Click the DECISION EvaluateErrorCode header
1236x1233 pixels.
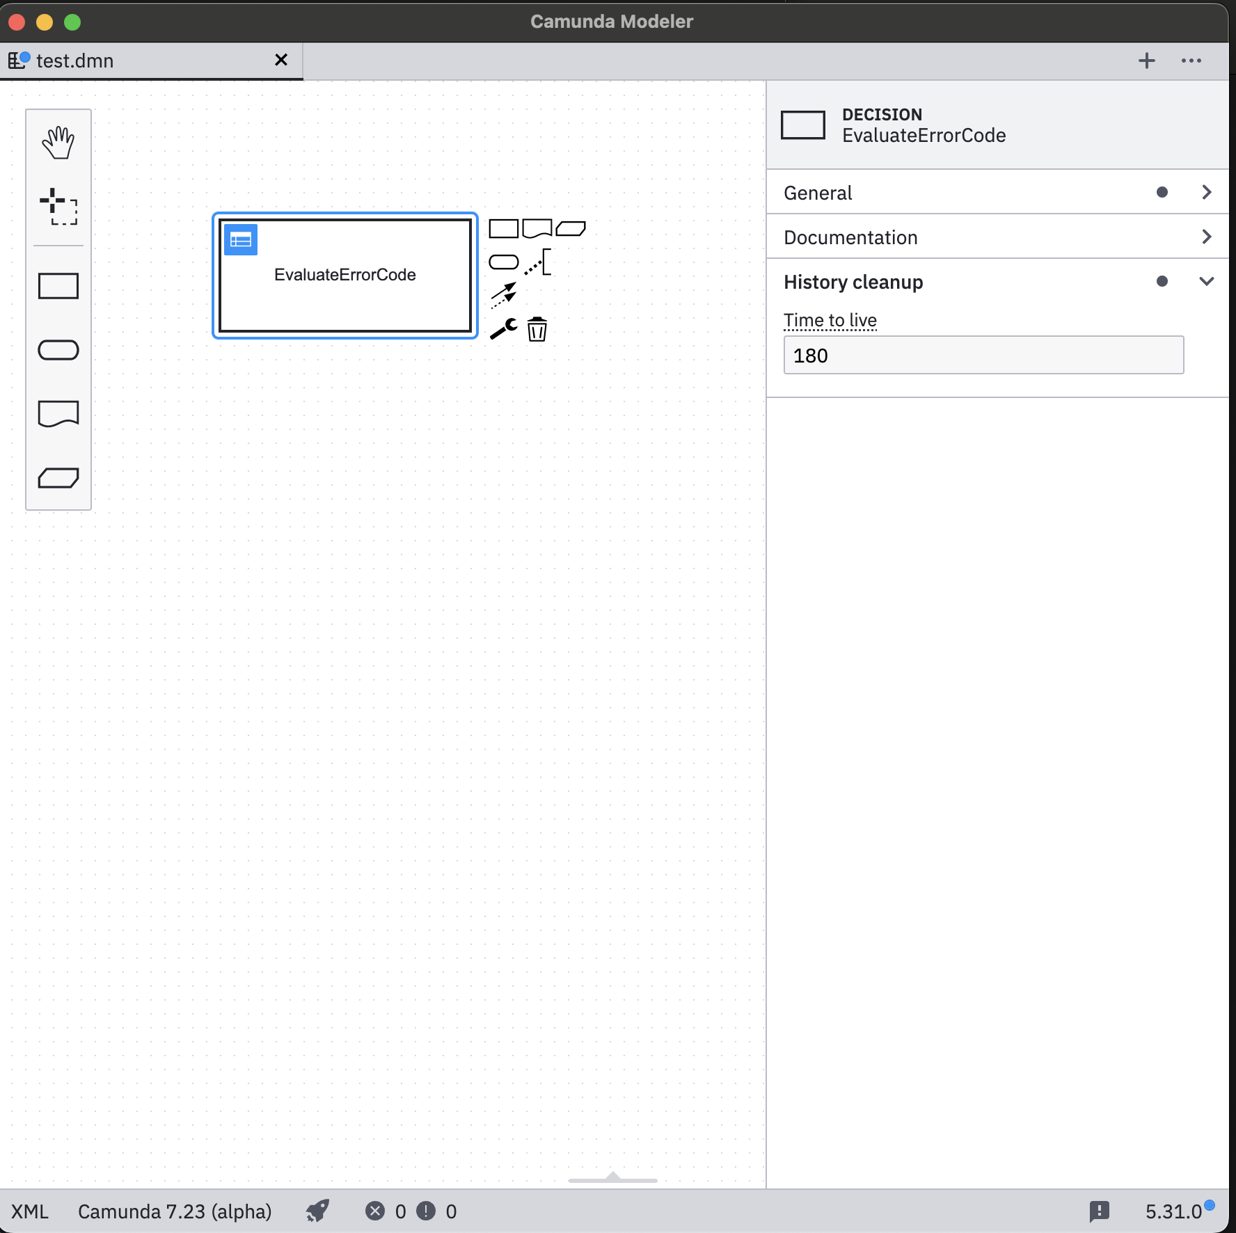tap(997, 125)
